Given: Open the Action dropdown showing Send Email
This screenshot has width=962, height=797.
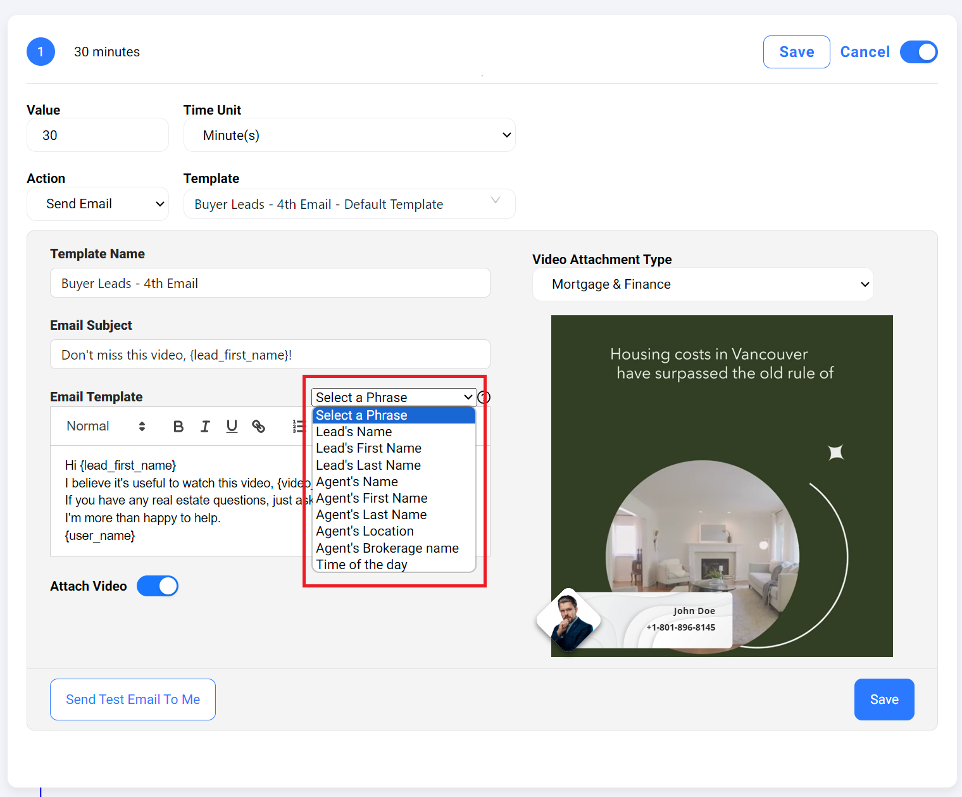Looking at the screenshot, I should coord(97,204).
